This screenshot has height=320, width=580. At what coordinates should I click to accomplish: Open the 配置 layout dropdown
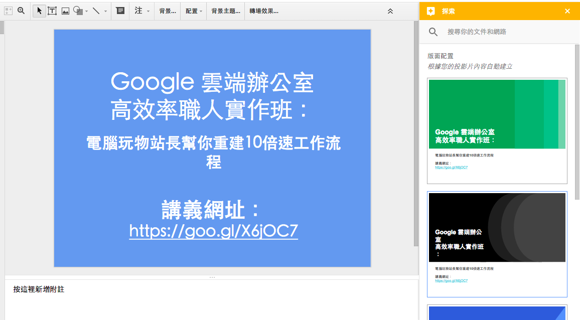click(194, 11)
